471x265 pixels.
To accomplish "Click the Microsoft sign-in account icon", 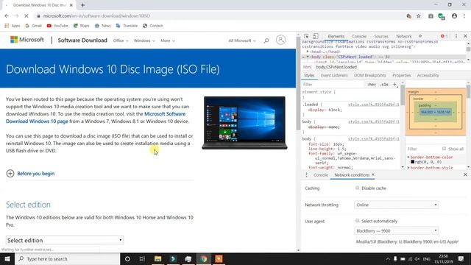I will 280,40.
